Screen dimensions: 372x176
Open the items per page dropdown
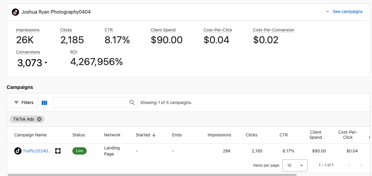[295, 165]
